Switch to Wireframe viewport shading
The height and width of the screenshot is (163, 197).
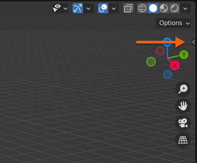pos(142,8)
